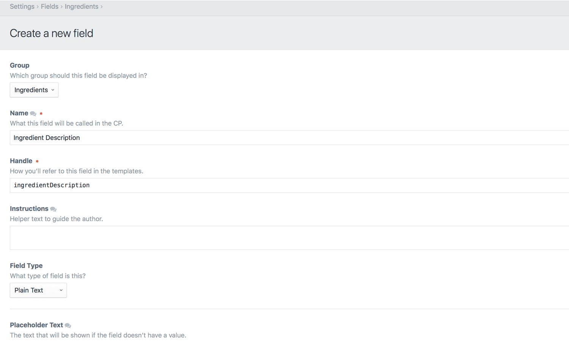Go to the Fields breadcrumb
The height and width of the screenshot is (342, 569).
(50, 6)
